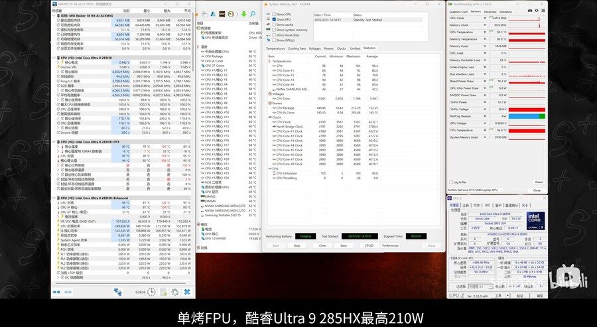Open AIDA64 Voltages tab
The width and height of the screenshot is (597, 327).
[x=315, y=48]
